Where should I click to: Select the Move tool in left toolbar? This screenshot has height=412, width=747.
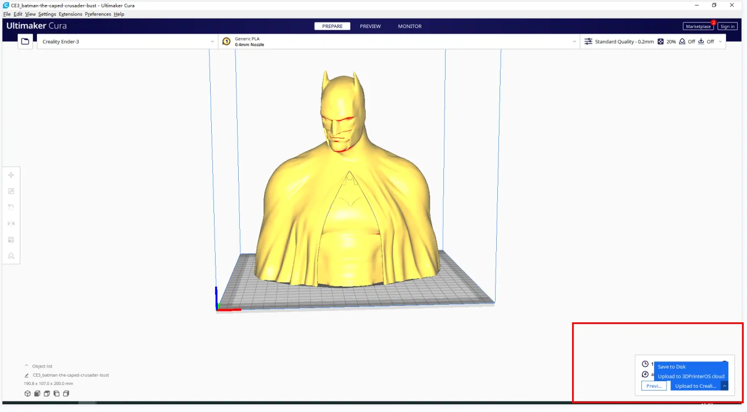pyautogui.click(x=11, y=175)
